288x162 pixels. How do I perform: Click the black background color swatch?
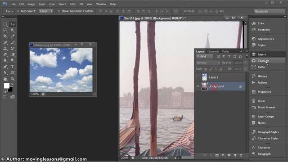pyautogui.click(x=11, y=90)
